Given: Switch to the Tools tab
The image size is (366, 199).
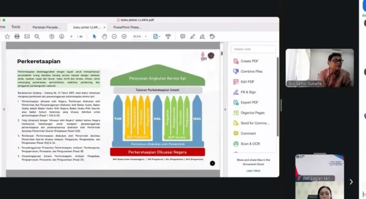Looking at the screenshot, I should pyautogui.click(x=16, y=27).
